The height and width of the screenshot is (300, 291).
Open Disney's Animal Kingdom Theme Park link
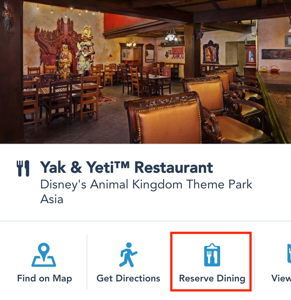(146, 184)
